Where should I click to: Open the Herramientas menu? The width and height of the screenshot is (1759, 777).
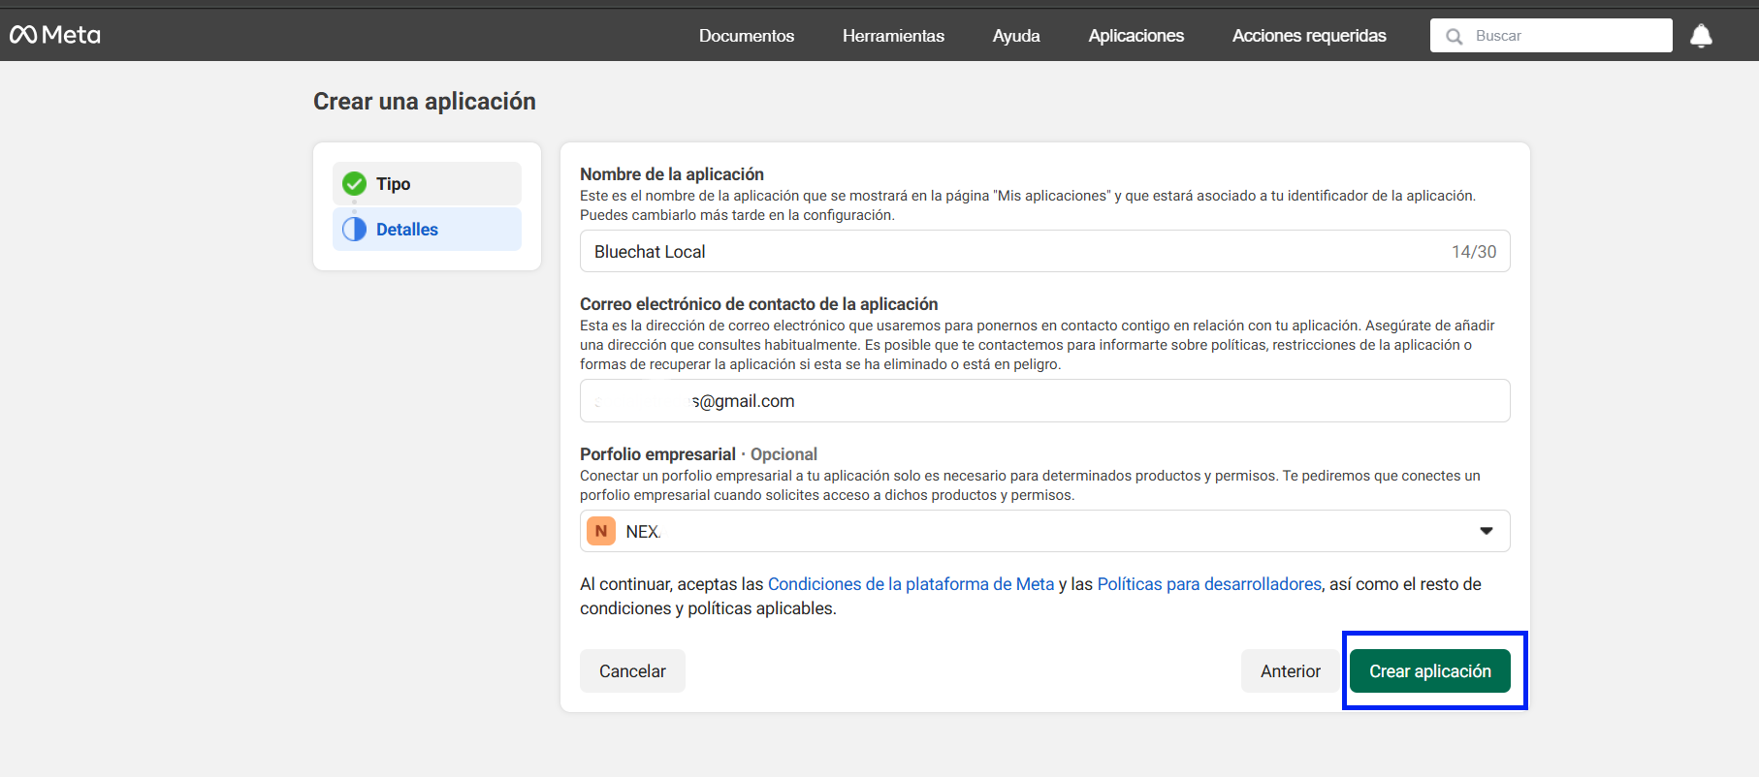click(892, 36)
